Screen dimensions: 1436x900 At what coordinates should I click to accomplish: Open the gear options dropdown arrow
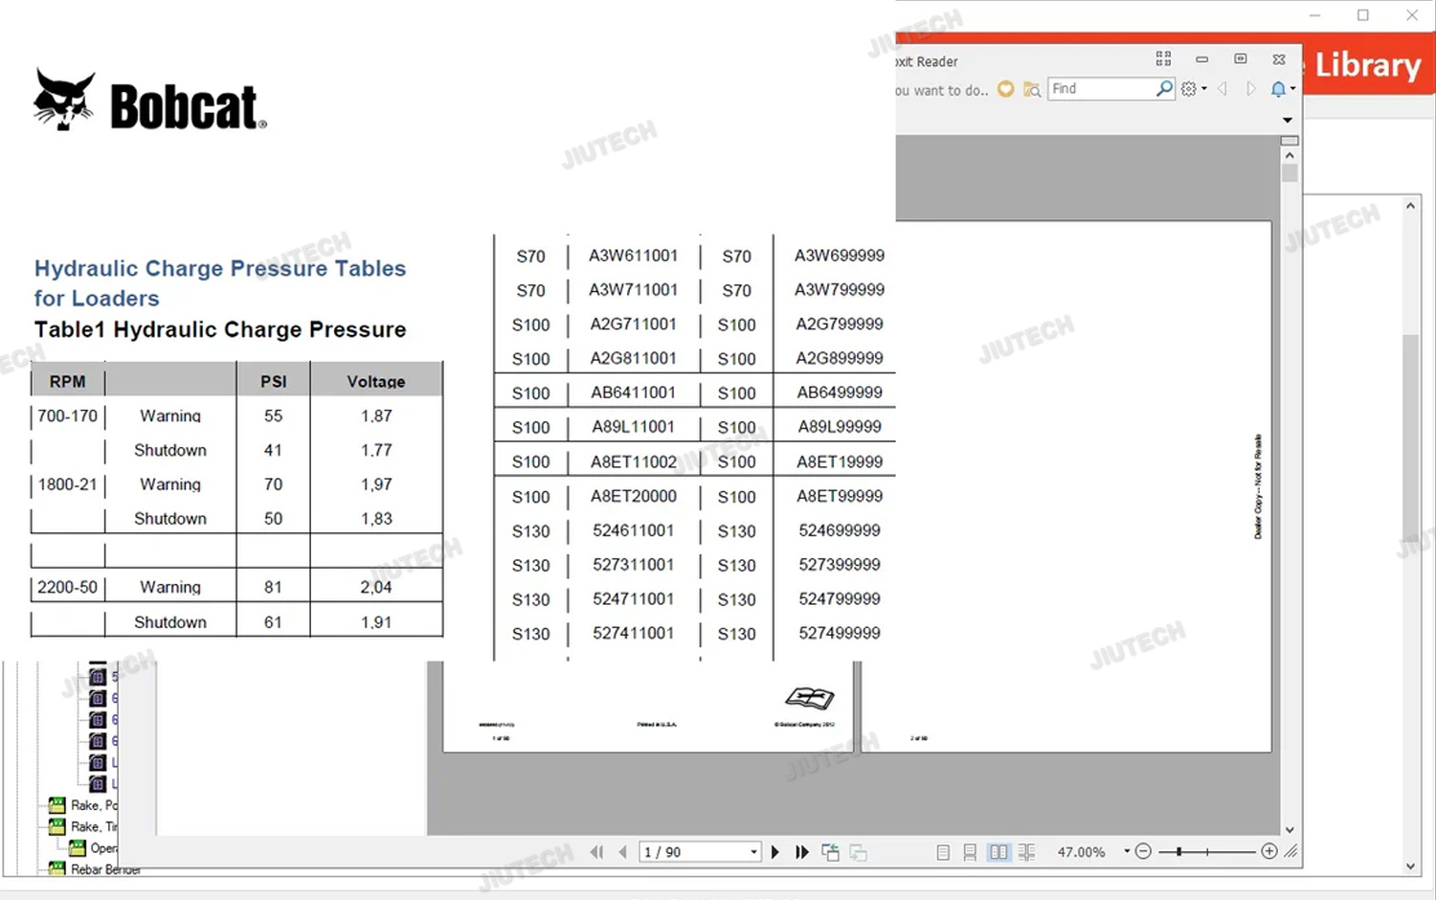(x=1204, y=89)
